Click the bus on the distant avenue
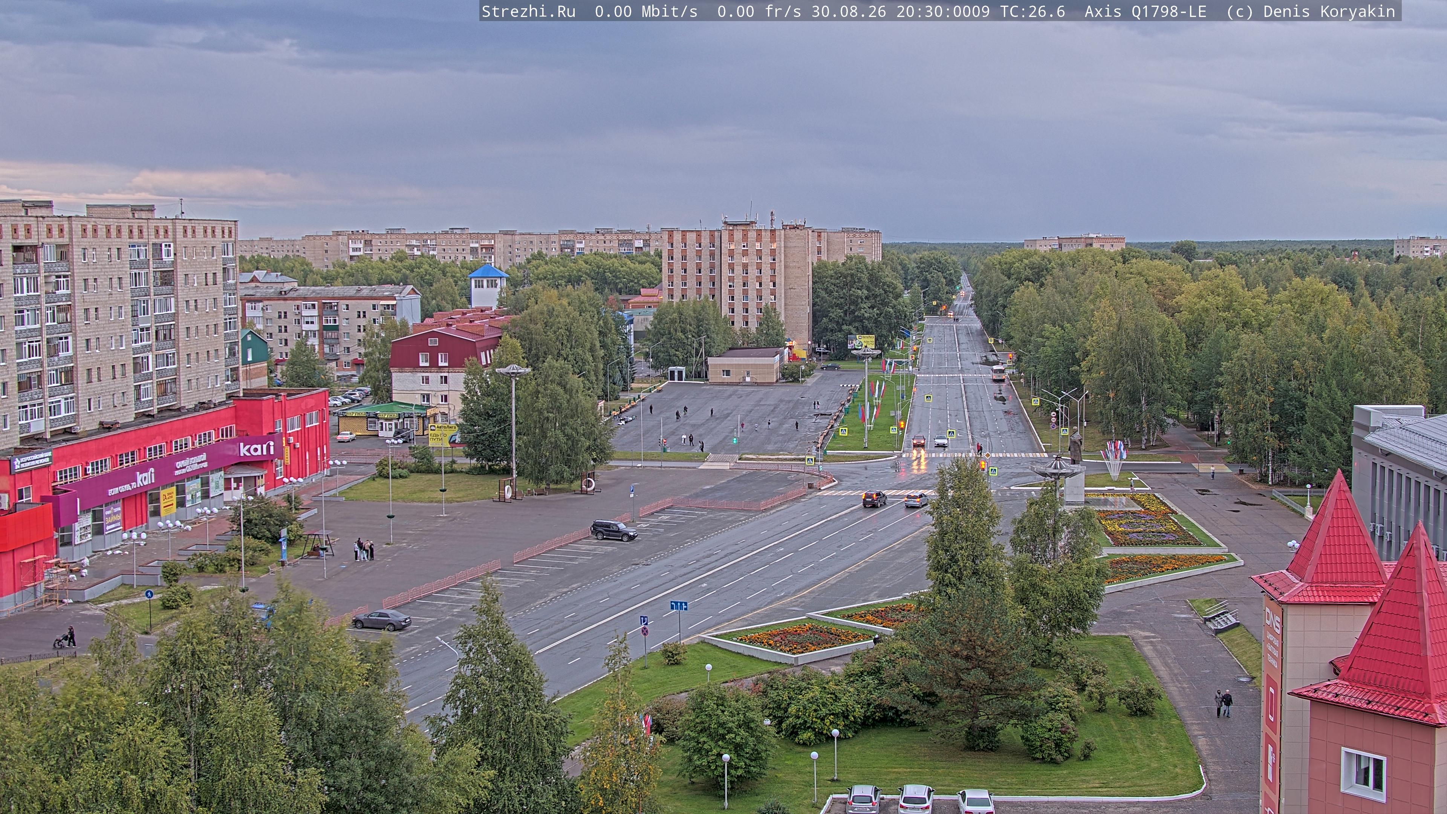Viewport: 1447px width, 814px height. (x=997, y=373)
